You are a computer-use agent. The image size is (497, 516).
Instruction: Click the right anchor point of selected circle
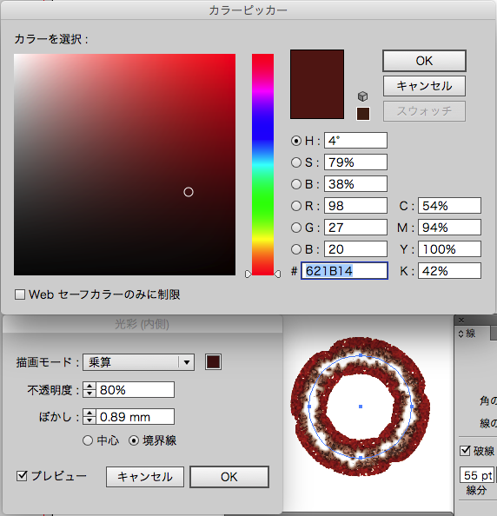pos(412,407)
